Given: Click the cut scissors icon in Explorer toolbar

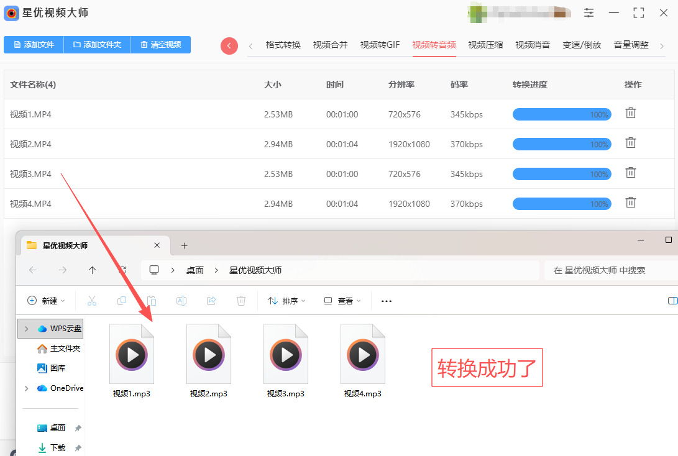Looking at the screenshot, I should 92,301.
